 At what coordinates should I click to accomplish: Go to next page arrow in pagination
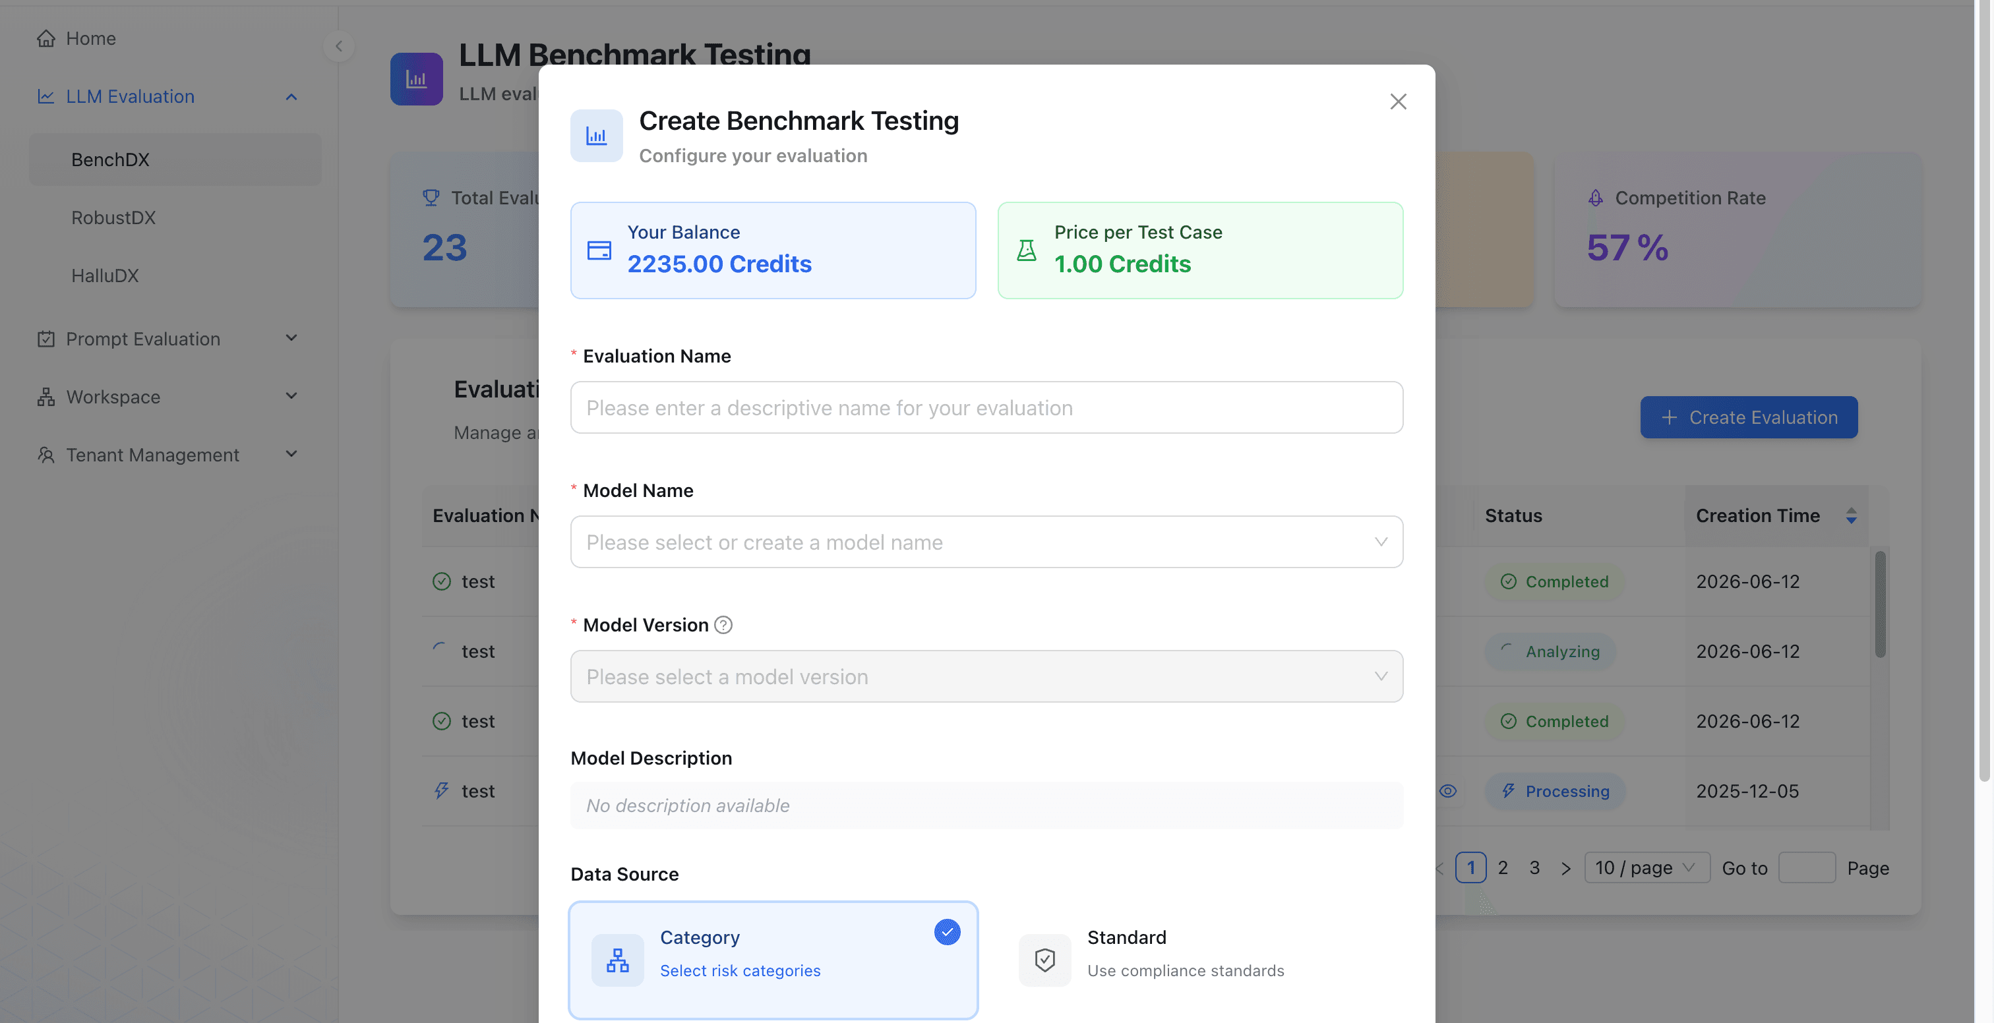[1565, 867]
